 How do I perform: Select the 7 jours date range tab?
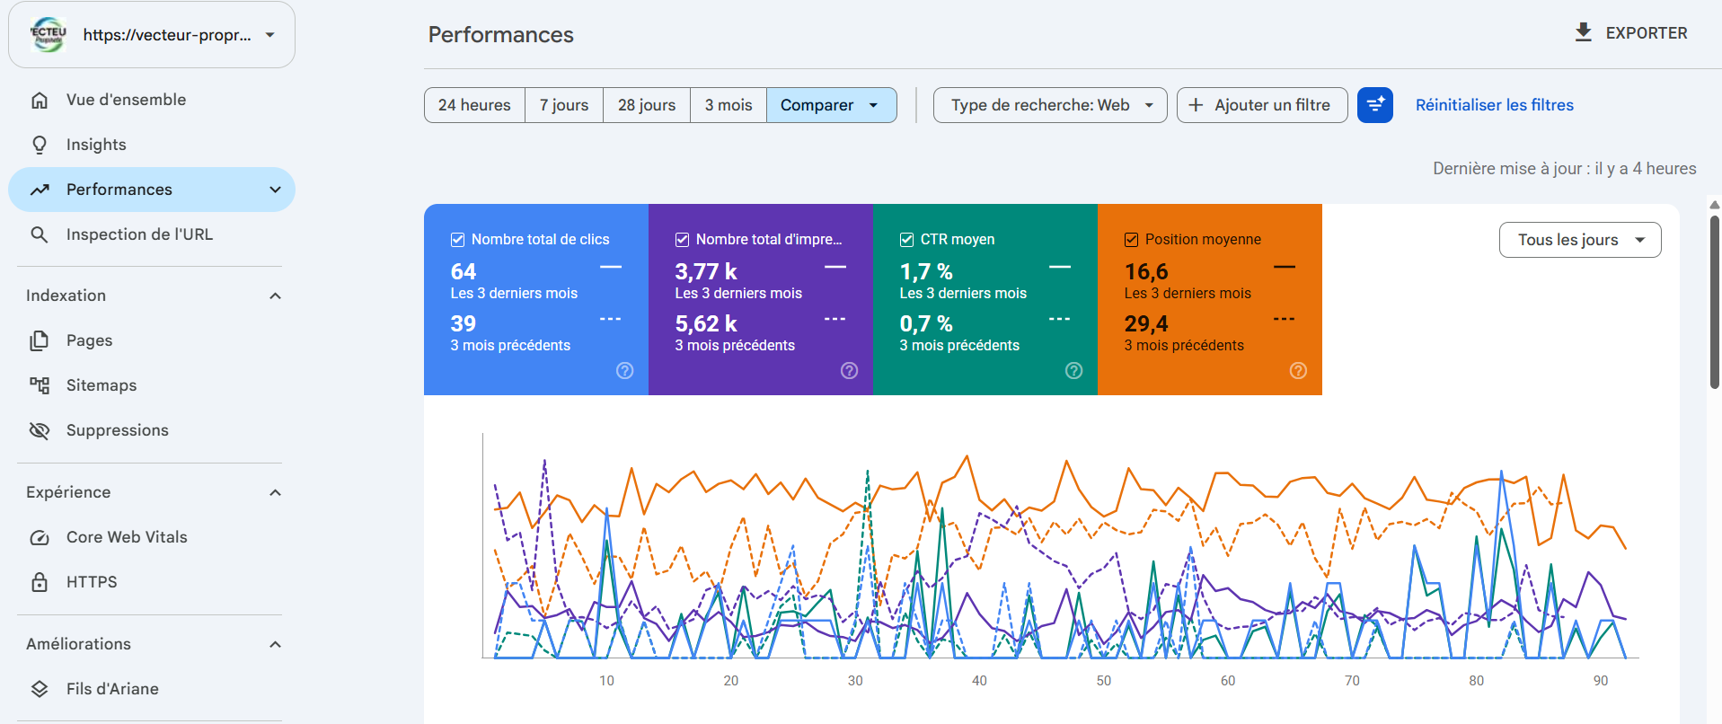(564, 105)
